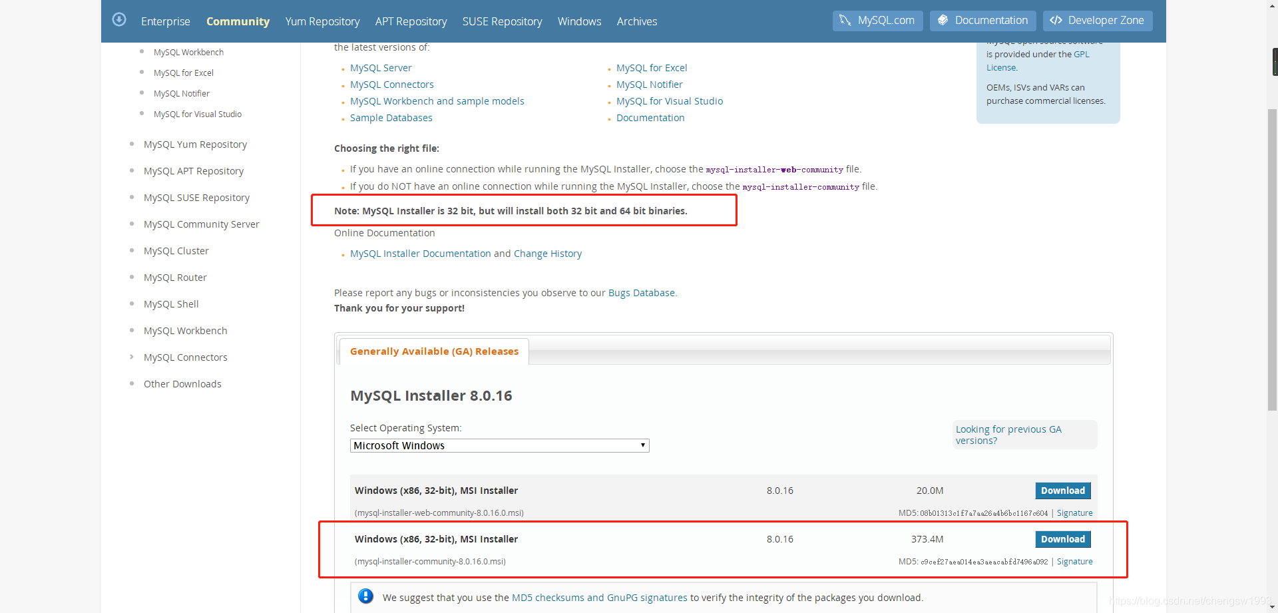This screenshot has width=1278, height=613.
Task: Select filename mysql-installer-web-community-8.0.16.0.msi text
Action: coord(439,513)
